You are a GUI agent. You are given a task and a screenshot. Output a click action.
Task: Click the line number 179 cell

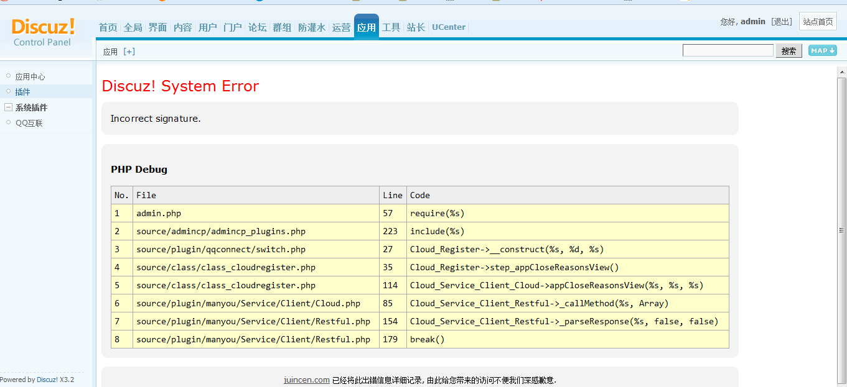393,339
